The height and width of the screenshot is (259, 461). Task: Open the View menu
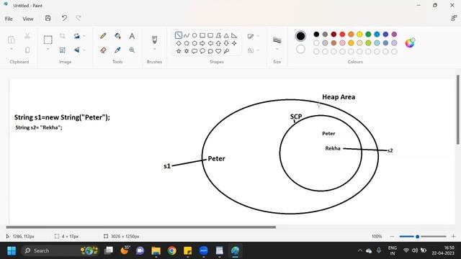tap(28, 19)
